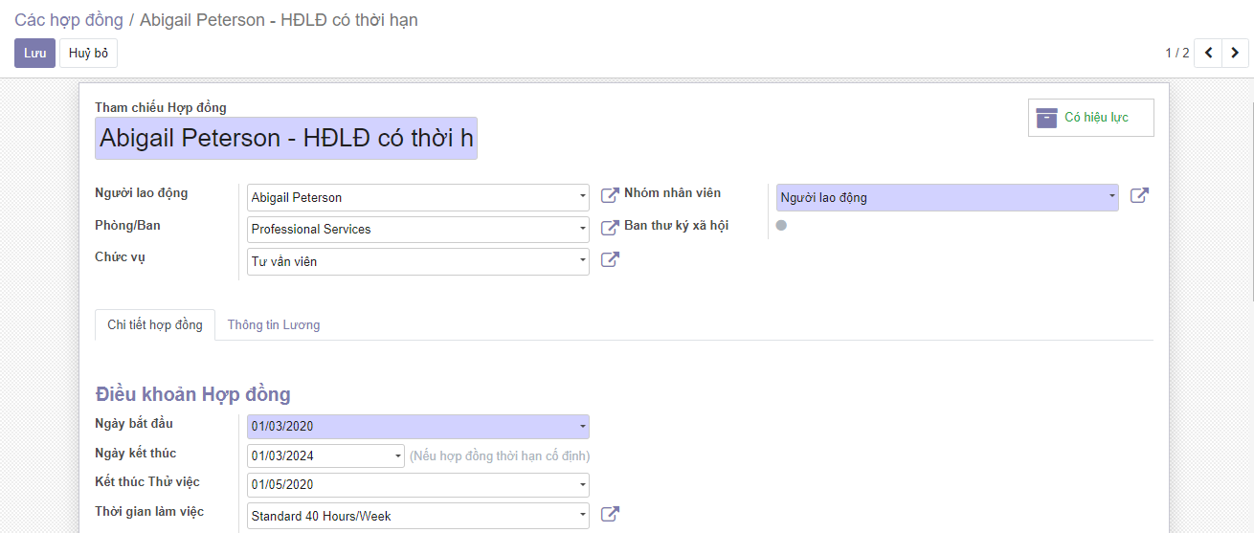Select the Chi tiết hợp đồng tab
This screenshot has height=533, width=1254.
pyautogui.click(x=155, y=325)
